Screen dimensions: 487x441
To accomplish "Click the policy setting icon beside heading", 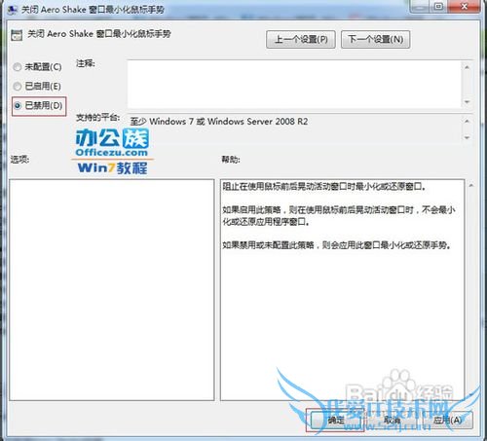I will coord(17,35).
